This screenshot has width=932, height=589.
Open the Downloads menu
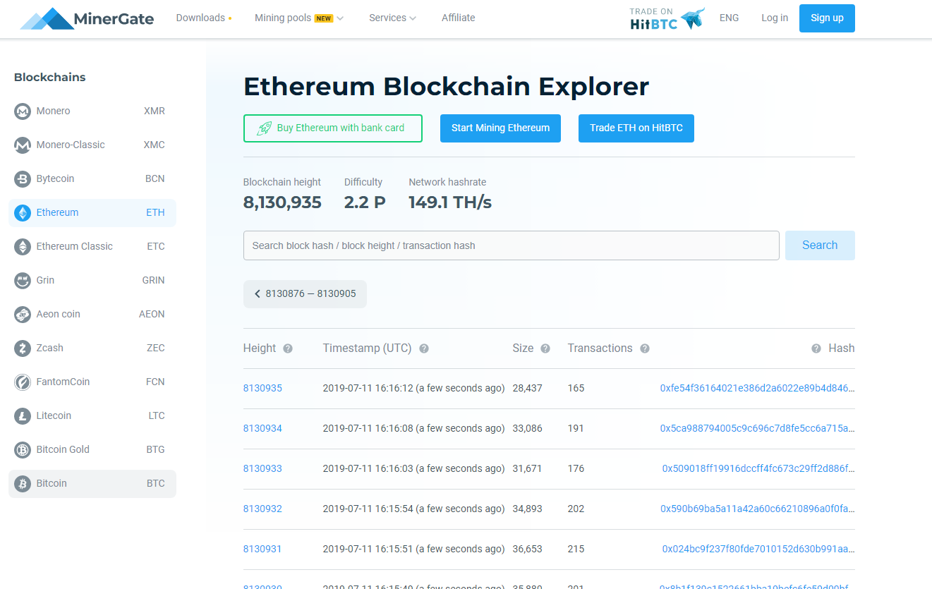coord(204,18)
